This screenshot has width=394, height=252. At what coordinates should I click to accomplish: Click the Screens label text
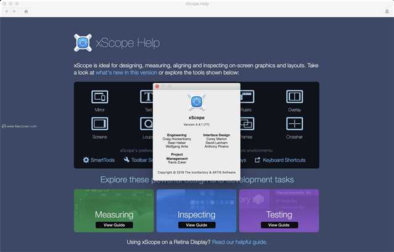coord(100,137)
